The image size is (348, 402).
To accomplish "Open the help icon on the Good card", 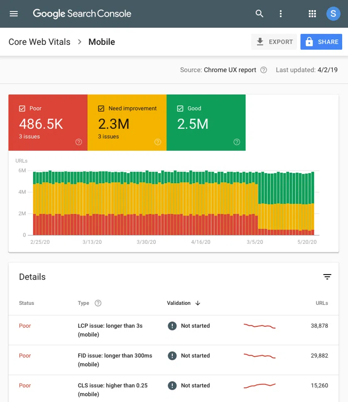I will tap(237, 142).
